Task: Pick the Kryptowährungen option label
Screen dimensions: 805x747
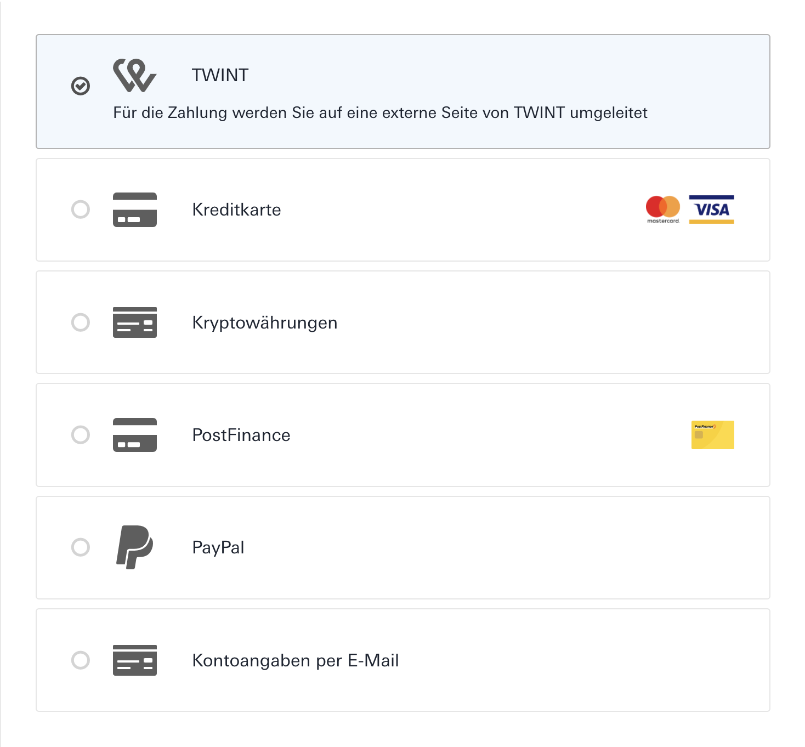Action: coord(265,323)
